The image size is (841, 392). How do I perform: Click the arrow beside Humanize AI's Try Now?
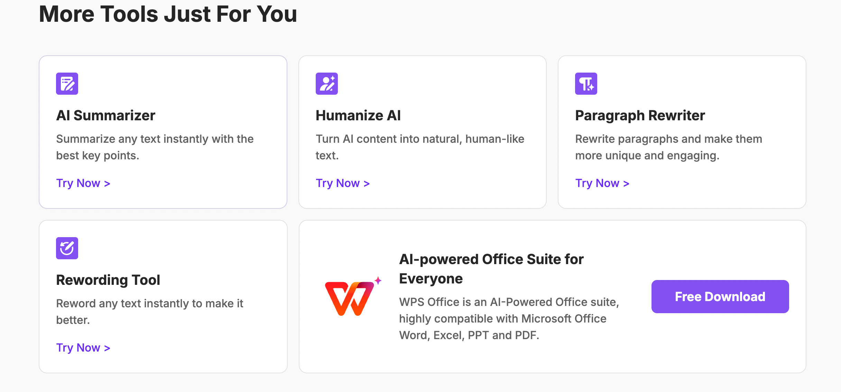(x=366, y=183)
